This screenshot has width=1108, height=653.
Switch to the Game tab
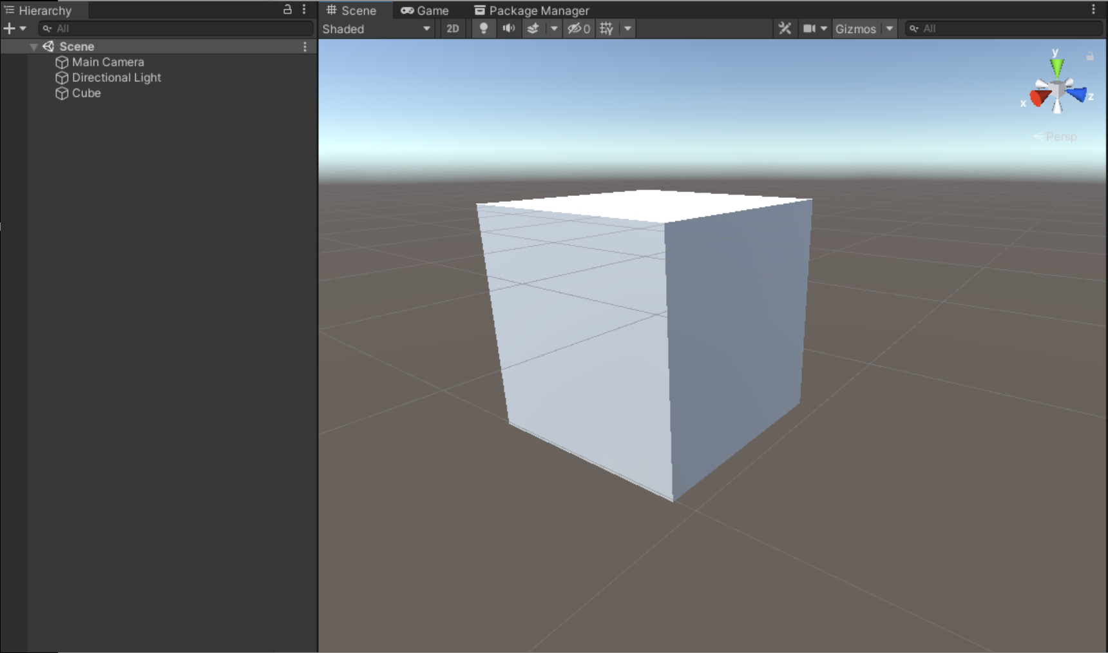point(425,10)
